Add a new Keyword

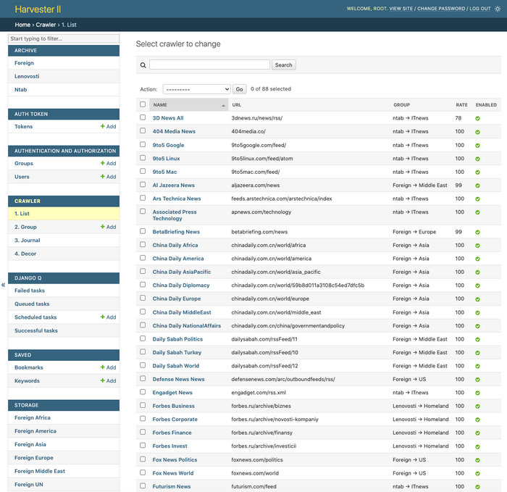coord(108,380)
